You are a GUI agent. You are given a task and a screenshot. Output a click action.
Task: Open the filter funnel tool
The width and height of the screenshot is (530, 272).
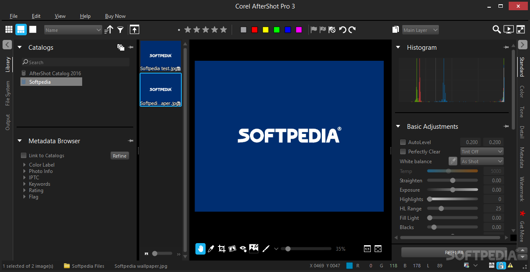pyautogui.click(x=120, y=30)
